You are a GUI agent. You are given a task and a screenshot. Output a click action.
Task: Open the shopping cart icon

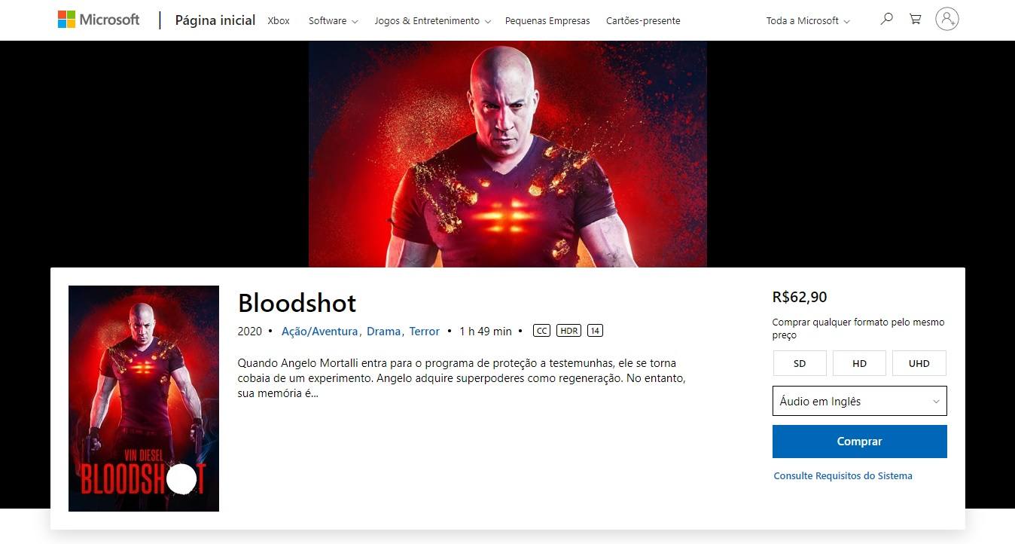[x=916, y=20]
